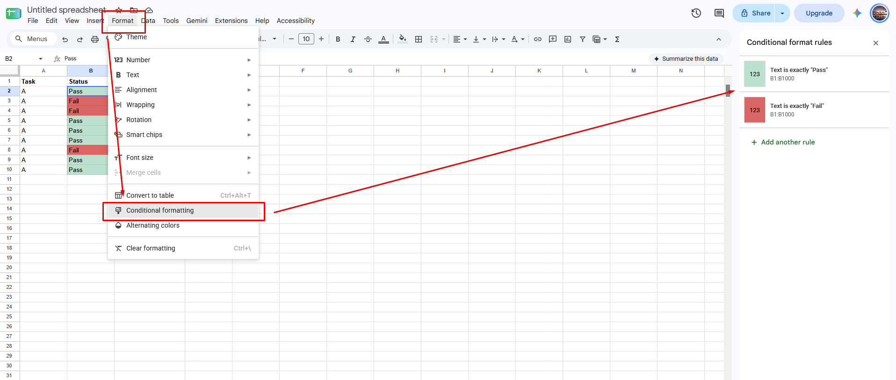
Task: Open the File menu
Action: (33, 21)
